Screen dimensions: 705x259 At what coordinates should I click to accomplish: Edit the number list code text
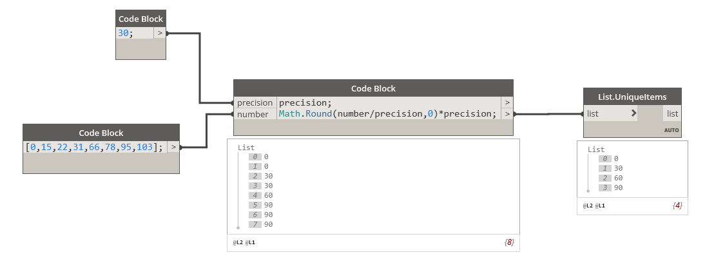click(x=95, y=147)
